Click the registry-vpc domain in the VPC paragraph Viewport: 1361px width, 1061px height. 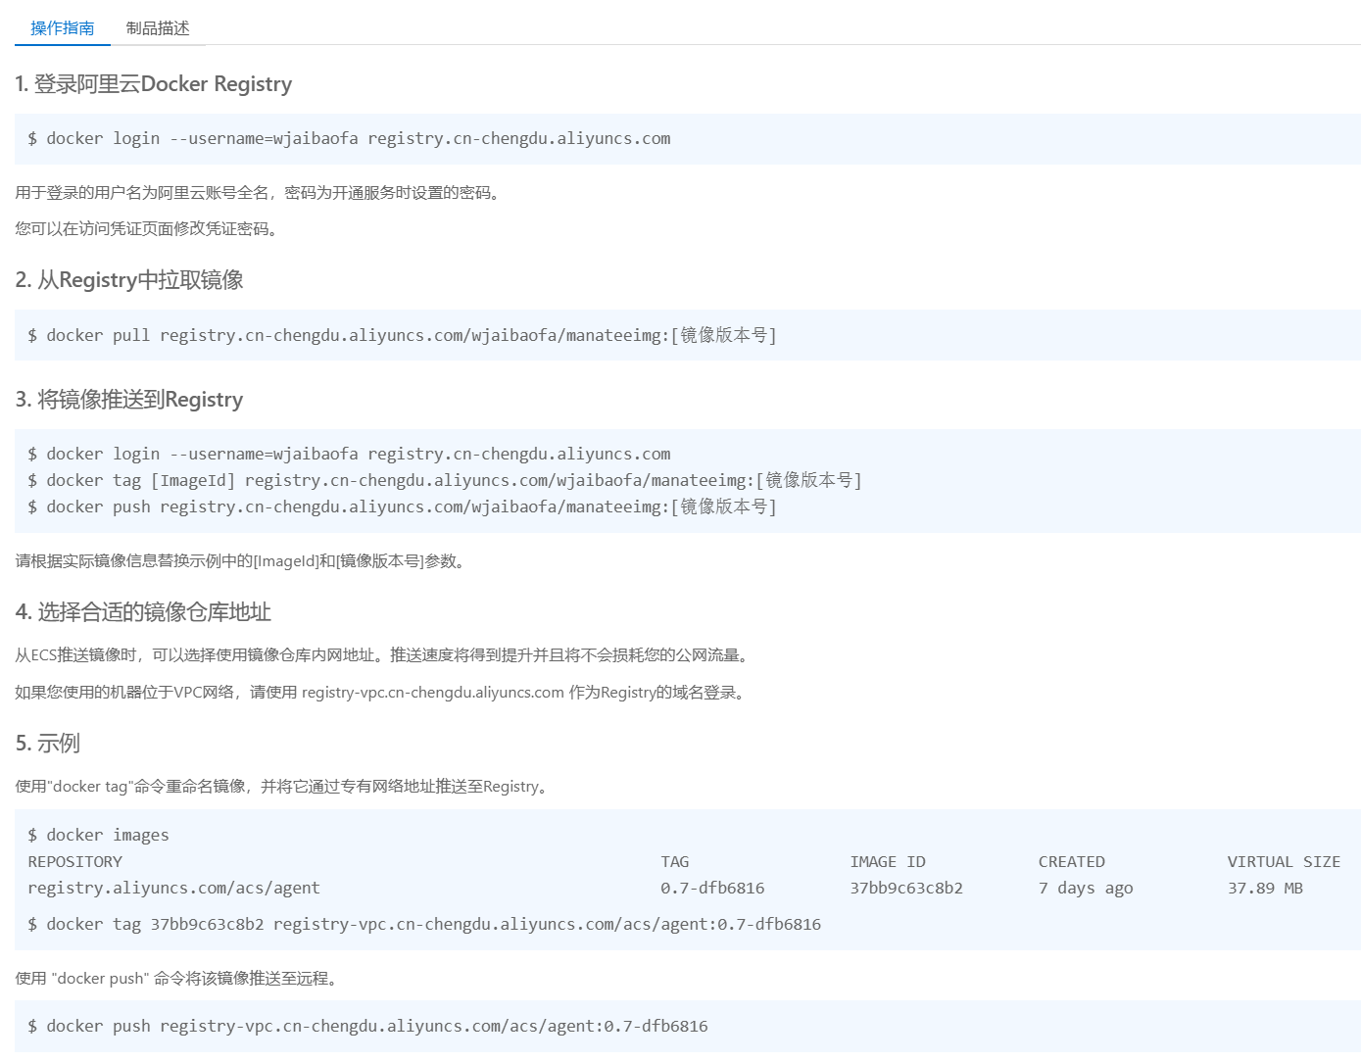(x=432, y=693)
